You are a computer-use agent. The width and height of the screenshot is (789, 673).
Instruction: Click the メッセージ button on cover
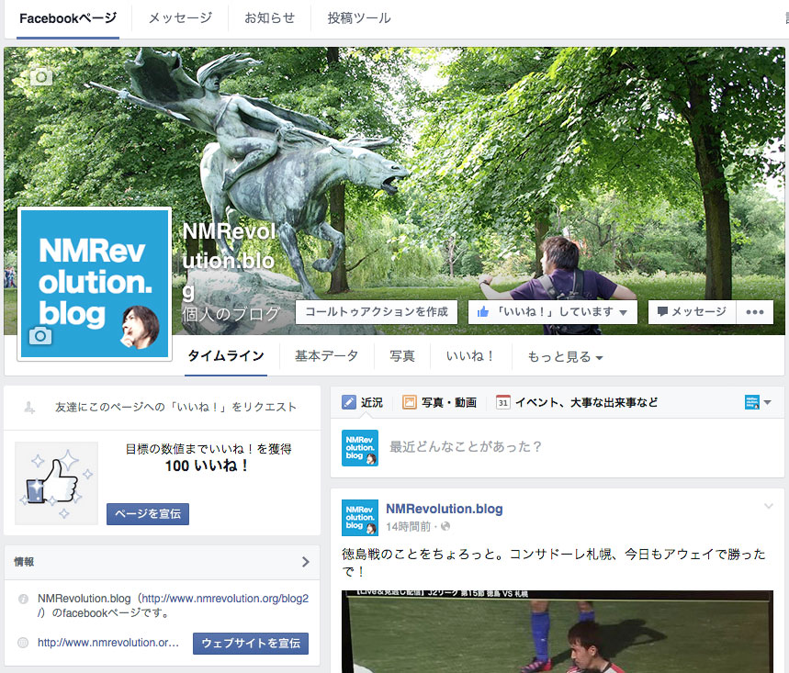[692, 312]
